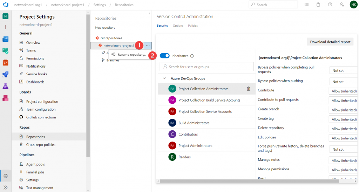Click the plus icon in left rail

click(6, 27)
